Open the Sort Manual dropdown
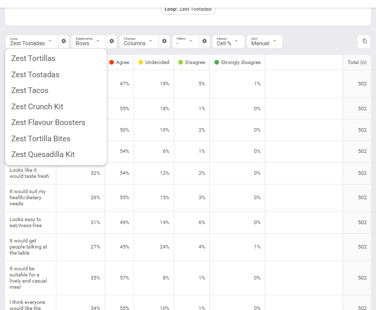Viewport: 376px width, 310px height. [265, 42]
